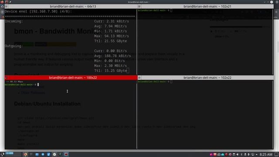
Task: Open Firefox from the taskbar
Action: click(25, 154)
